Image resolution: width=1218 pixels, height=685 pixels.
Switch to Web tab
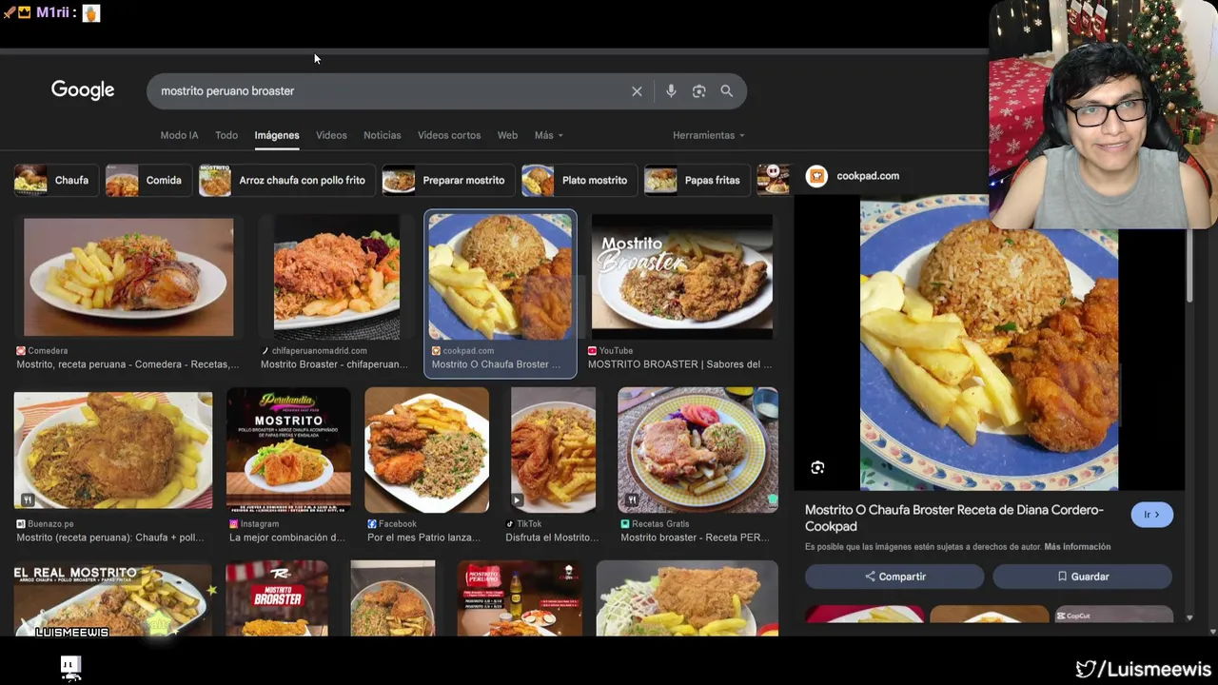pos(507,135)
